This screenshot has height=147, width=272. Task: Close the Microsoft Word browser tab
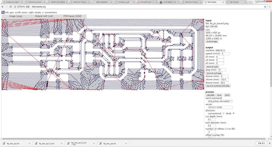[x=156, y=2]
